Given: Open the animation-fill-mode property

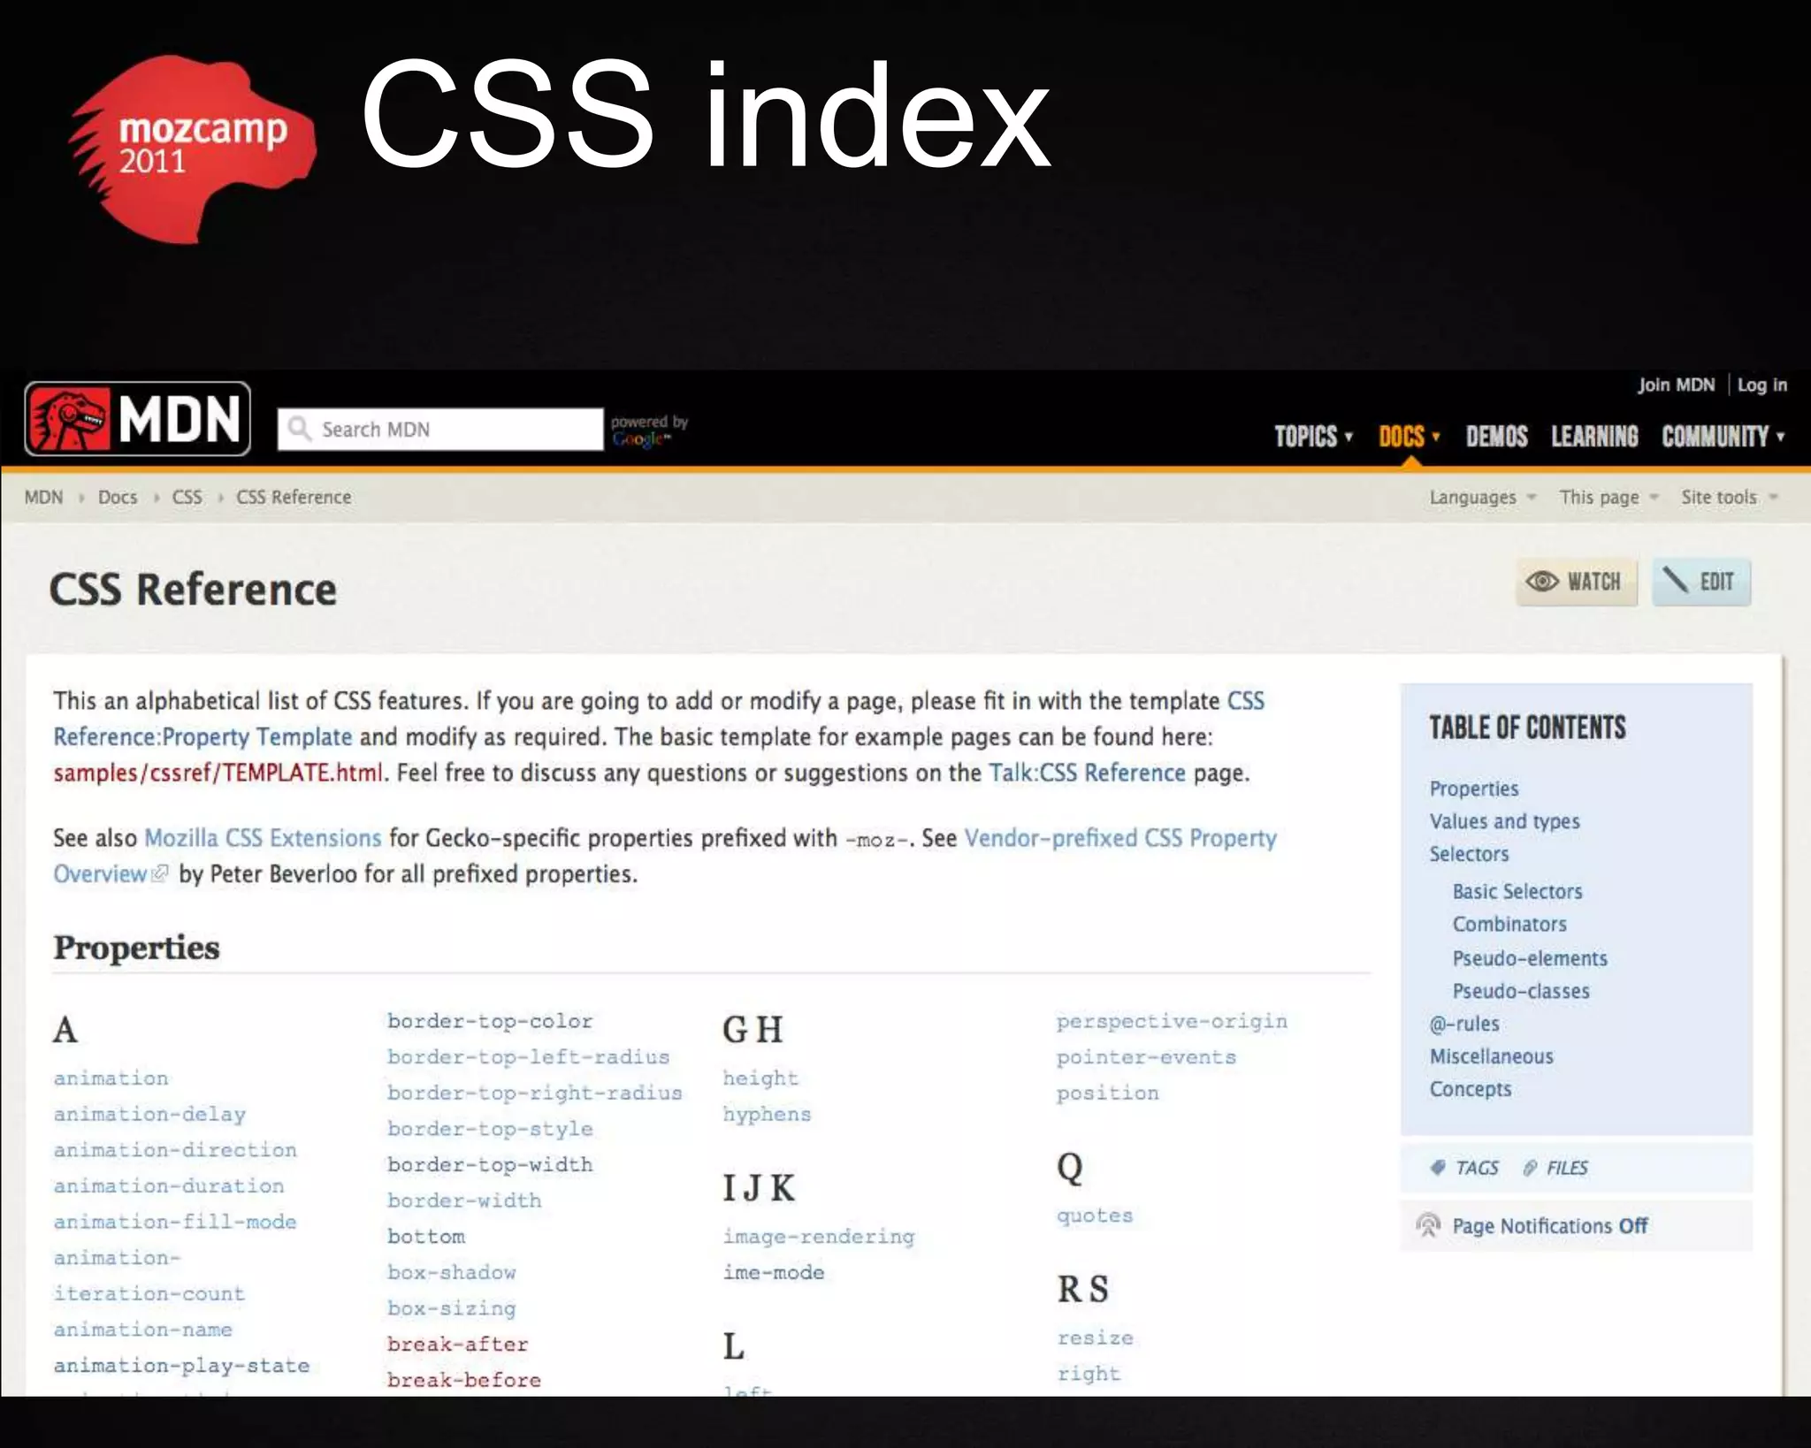Looking at the screenshot, I should coord(175,1222).
